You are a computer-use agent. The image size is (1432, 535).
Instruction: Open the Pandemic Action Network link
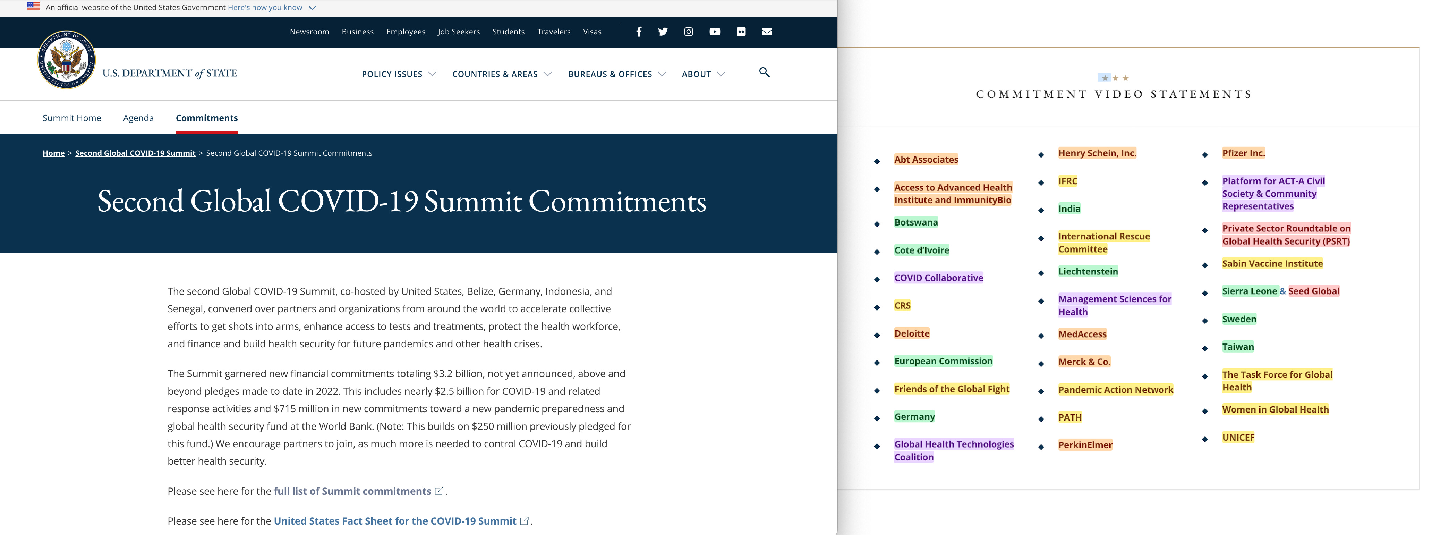(x=1116, y=390)
